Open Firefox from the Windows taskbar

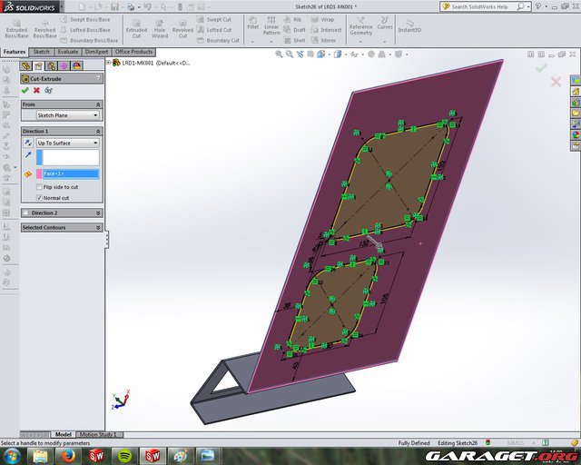point(68,454)
